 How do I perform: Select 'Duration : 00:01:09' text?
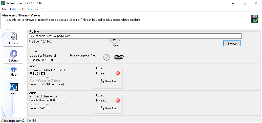(41, 60)
